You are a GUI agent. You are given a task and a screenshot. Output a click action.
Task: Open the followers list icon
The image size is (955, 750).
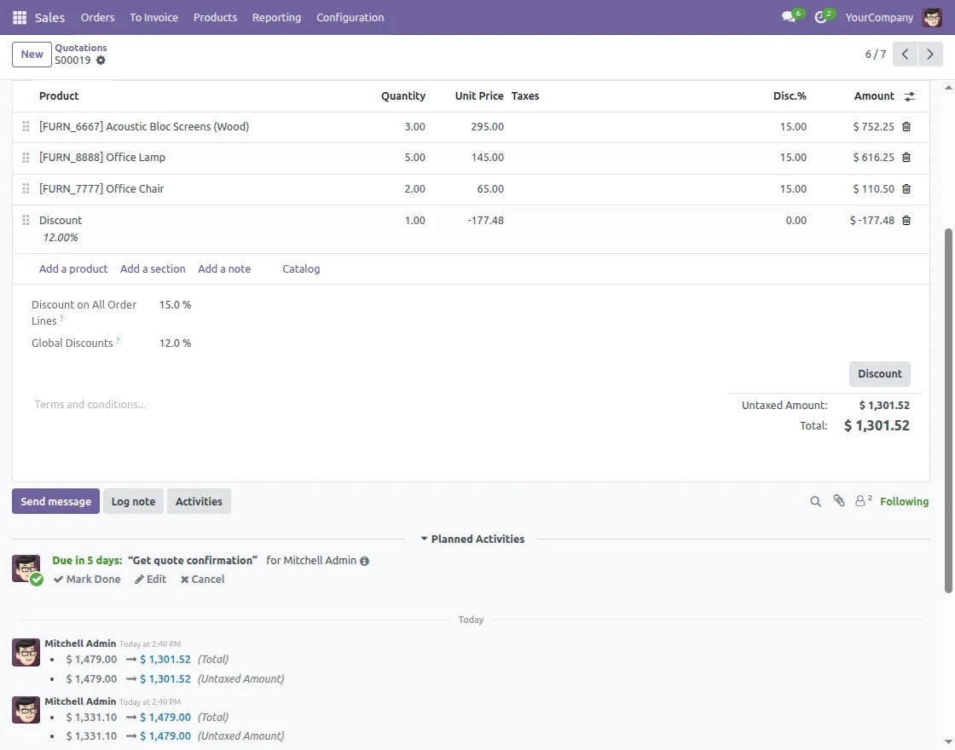click(x=863, y=501)
